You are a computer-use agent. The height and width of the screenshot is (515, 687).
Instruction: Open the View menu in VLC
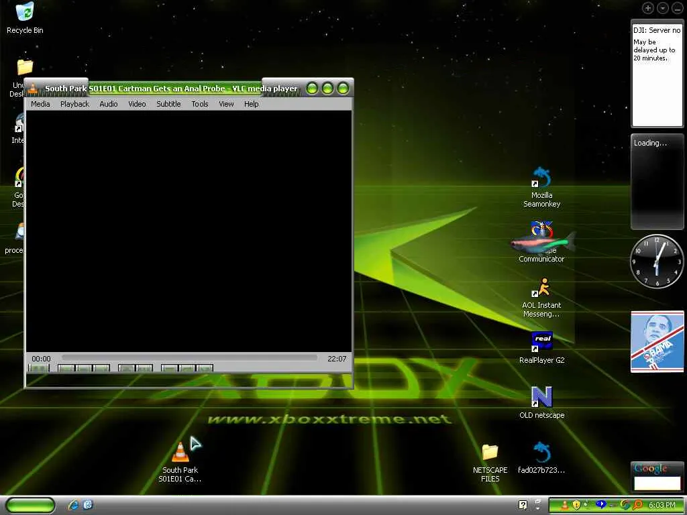tap(226, 104)
